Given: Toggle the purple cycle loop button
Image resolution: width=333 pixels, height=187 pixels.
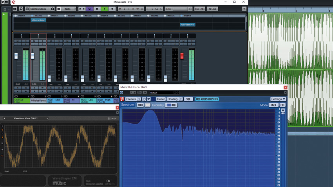Looking at the screenshot, I should (x=90, y=9).
